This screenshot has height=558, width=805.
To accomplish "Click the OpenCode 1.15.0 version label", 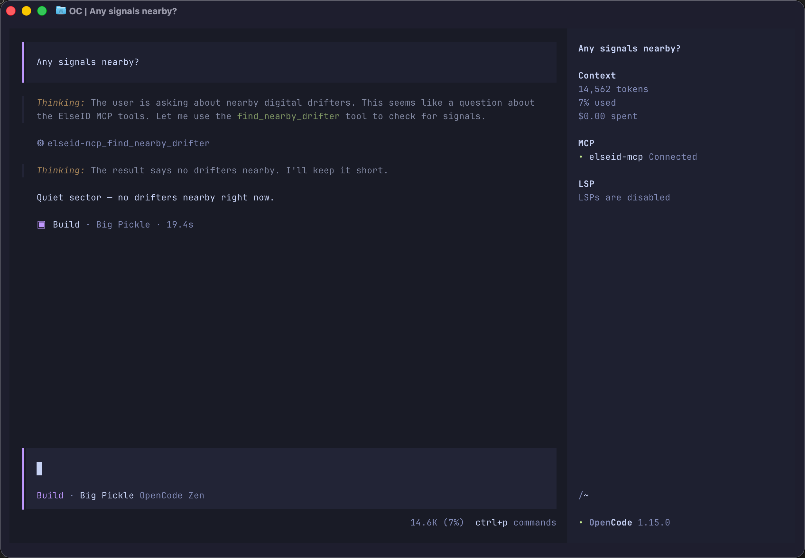I will coord(630,522).
